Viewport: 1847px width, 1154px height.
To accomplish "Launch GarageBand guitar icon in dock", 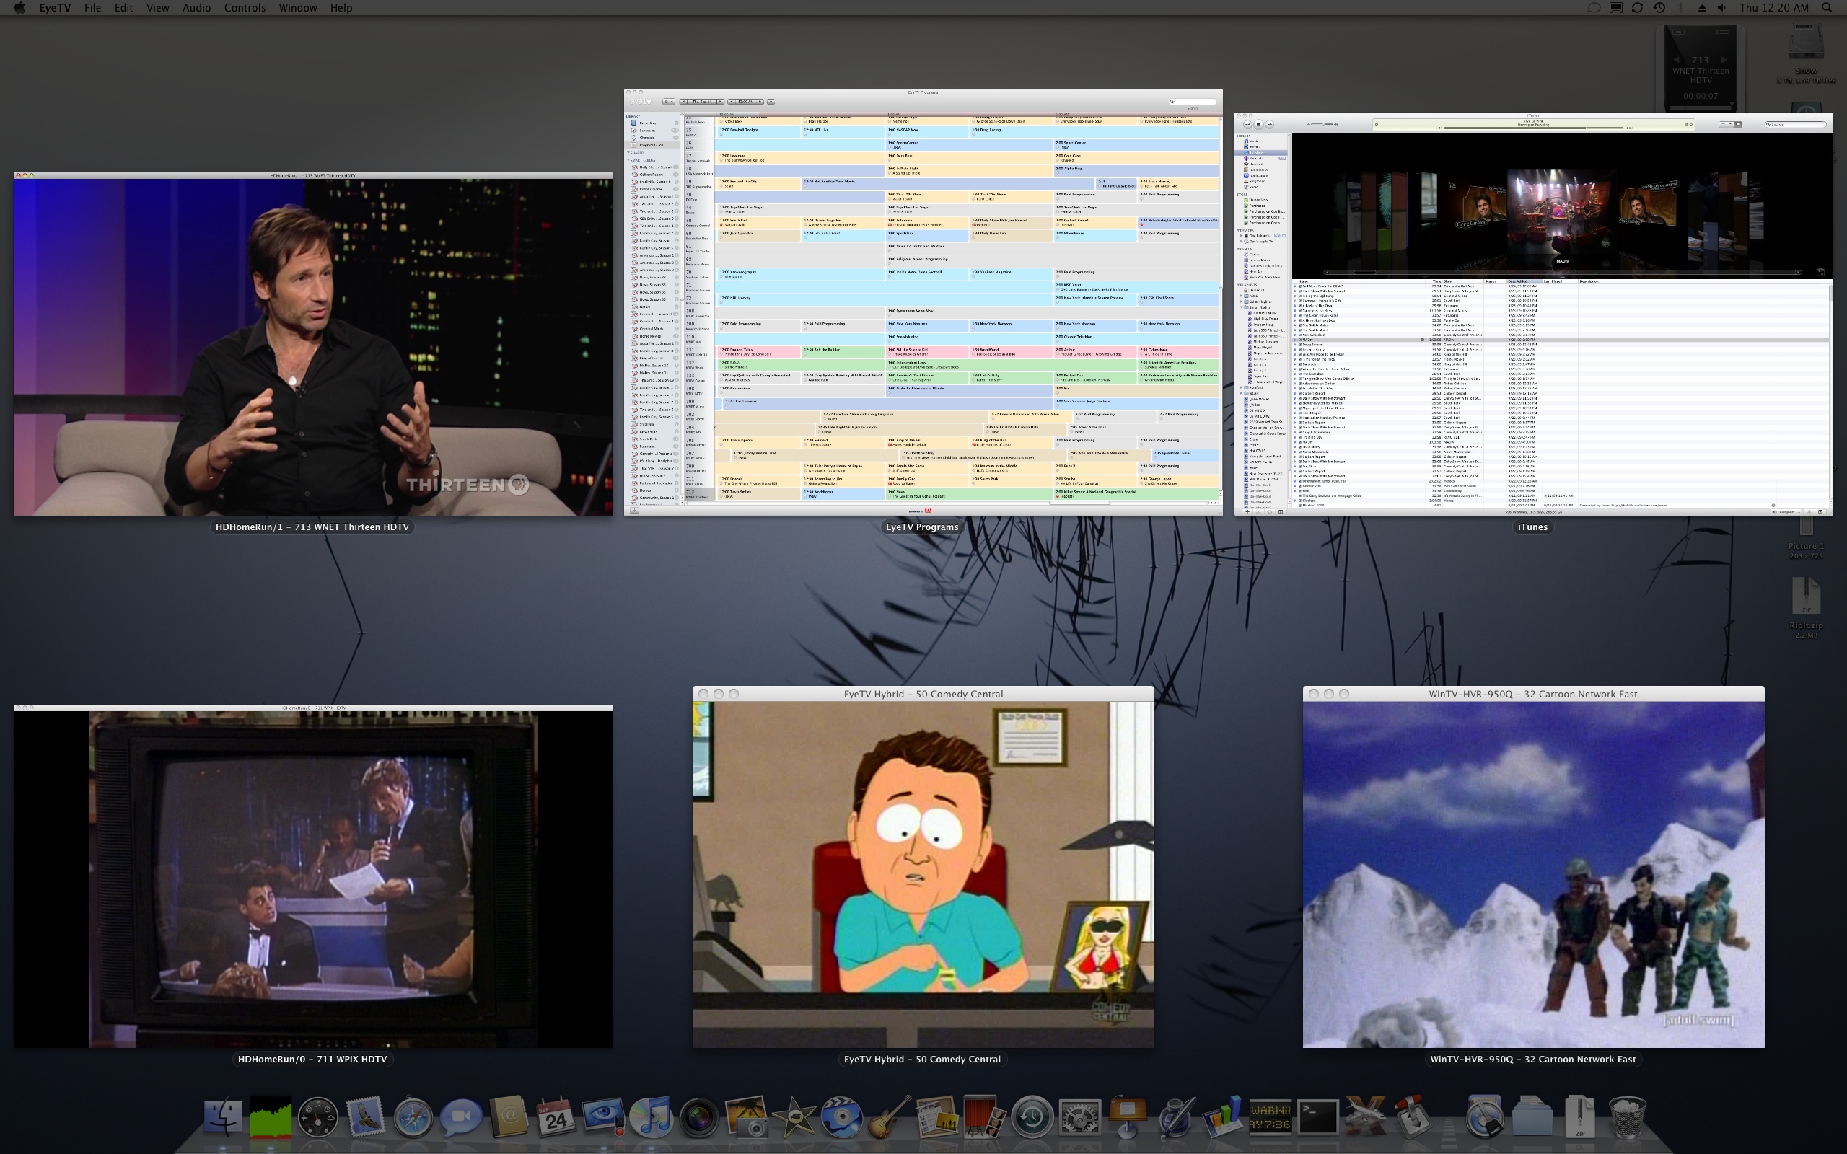I will click(889, 1117).
